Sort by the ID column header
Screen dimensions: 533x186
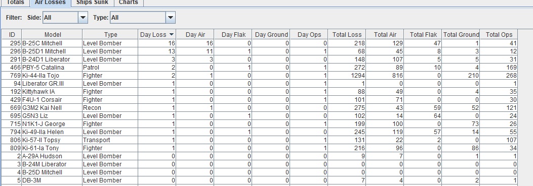[12, 34]
